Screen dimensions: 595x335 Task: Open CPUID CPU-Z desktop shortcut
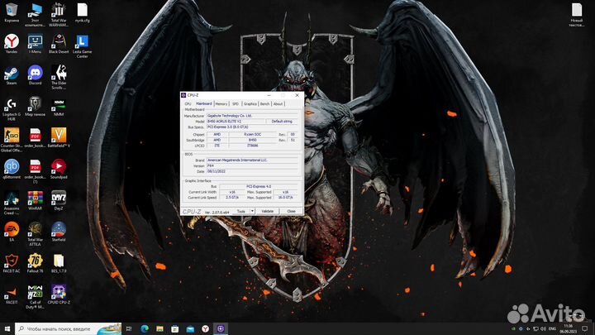pos(59,294)
